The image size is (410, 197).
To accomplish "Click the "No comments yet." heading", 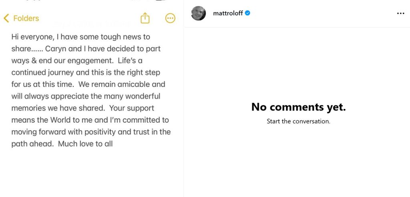I will pyautogui.click(x=298, y=107).
